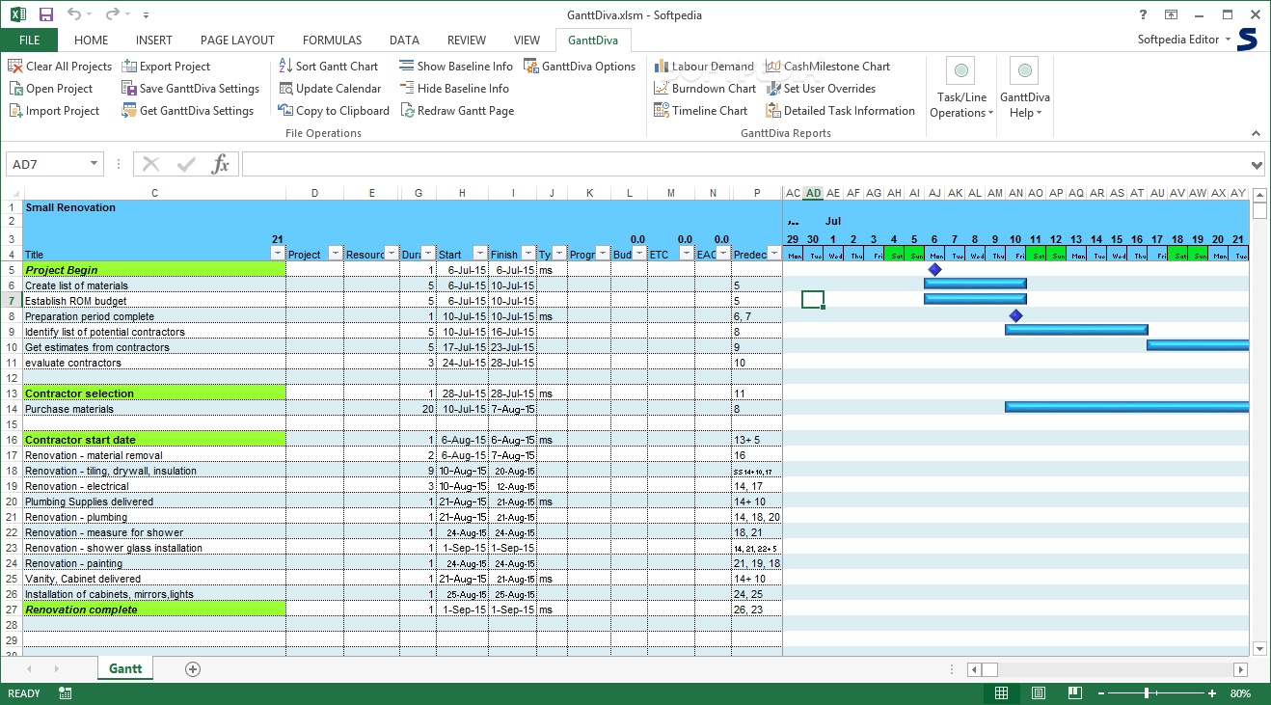The height and width of the screenshot is (705, 1271).
Task: Switch to Page Break Preview view
Action: (1073, 693)
